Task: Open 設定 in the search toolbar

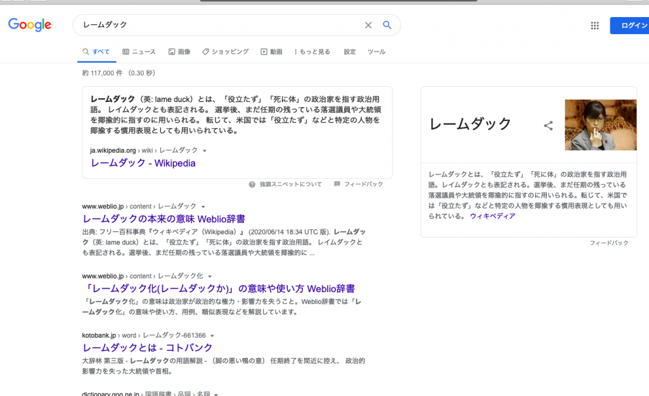Action: click(x=350, y=52)
